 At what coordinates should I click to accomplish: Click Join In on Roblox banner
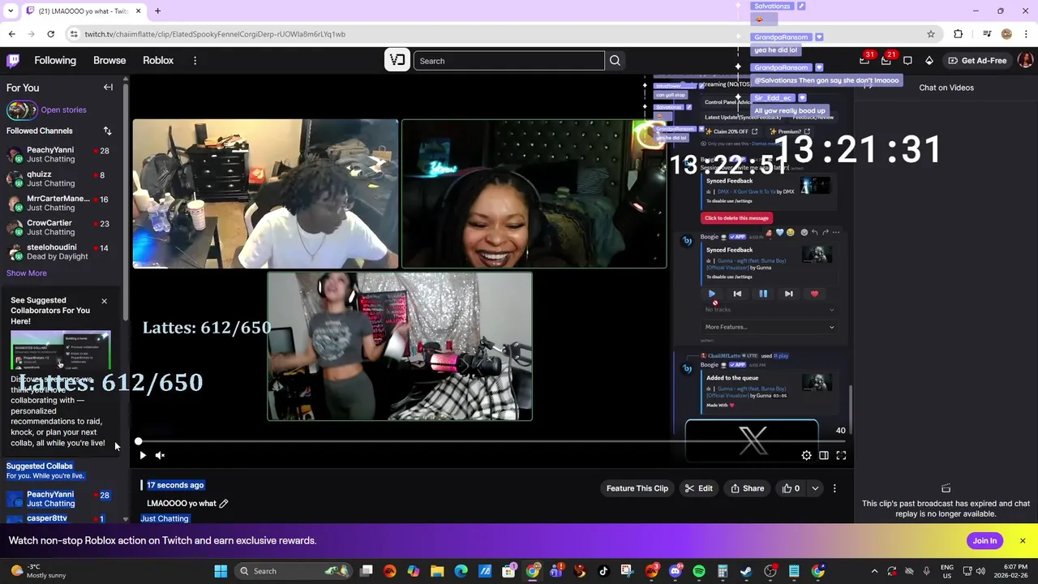(984, 541)
